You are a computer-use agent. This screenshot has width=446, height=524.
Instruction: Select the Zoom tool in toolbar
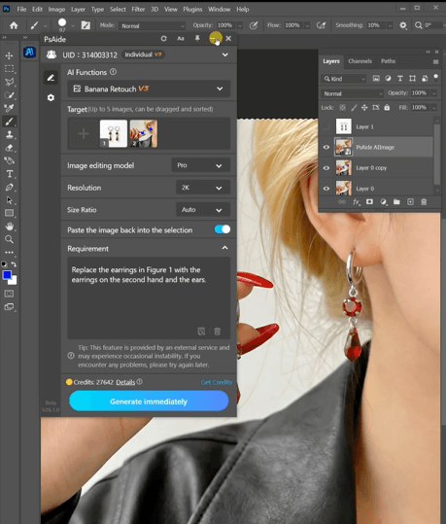[10, 239]
